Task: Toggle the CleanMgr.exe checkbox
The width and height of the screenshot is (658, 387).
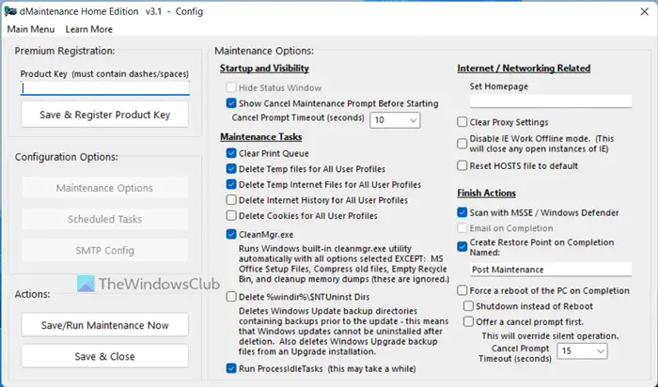Action: pyautogui.click(x=231, y=234)
